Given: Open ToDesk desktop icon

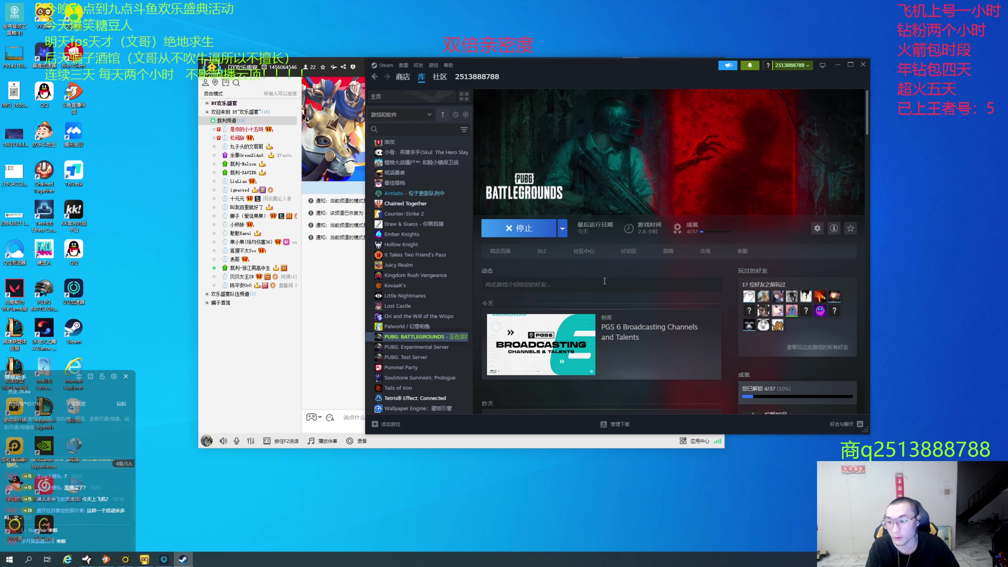Looking at the screenshot, I should 74,174.
